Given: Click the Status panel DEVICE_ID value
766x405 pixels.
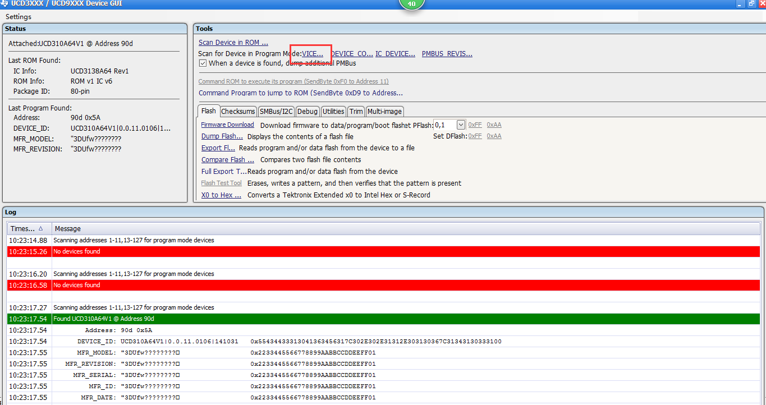Looking at the screenshot, I should click(121, 128).
